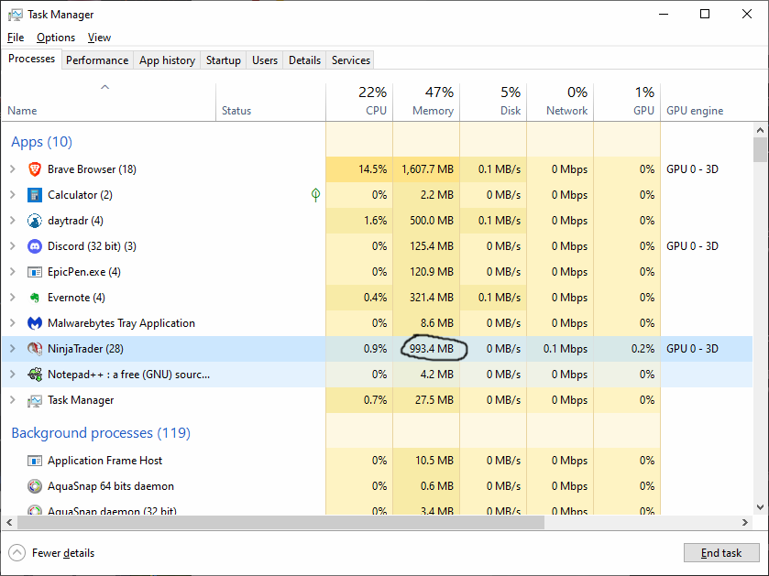Switch to the Services tab
The width and height of the screenshot is (769, 576).
tap(351, 60)
